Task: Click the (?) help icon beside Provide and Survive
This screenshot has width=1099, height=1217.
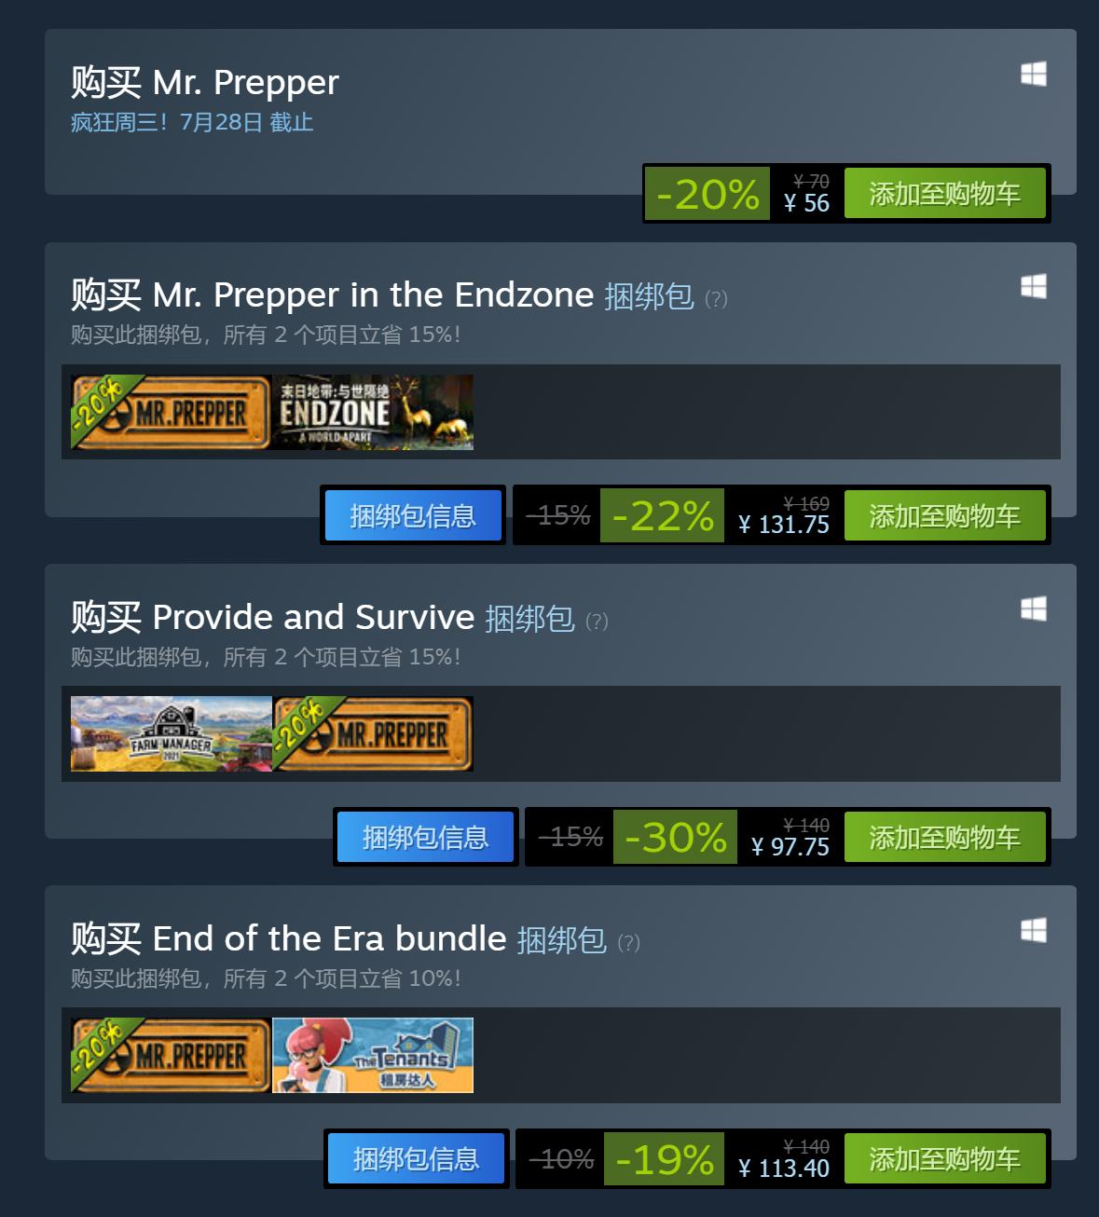Action: pos(597,621)
